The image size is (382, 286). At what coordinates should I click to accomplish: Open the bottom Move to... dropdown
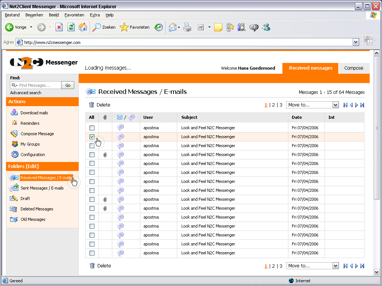(312, 266)
